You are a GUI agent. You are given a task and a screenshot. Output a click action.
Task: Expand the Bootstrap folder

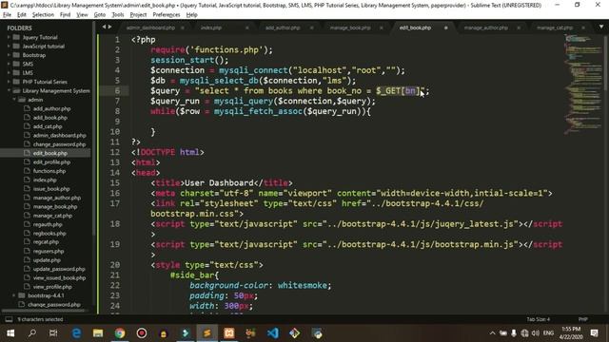9,55
